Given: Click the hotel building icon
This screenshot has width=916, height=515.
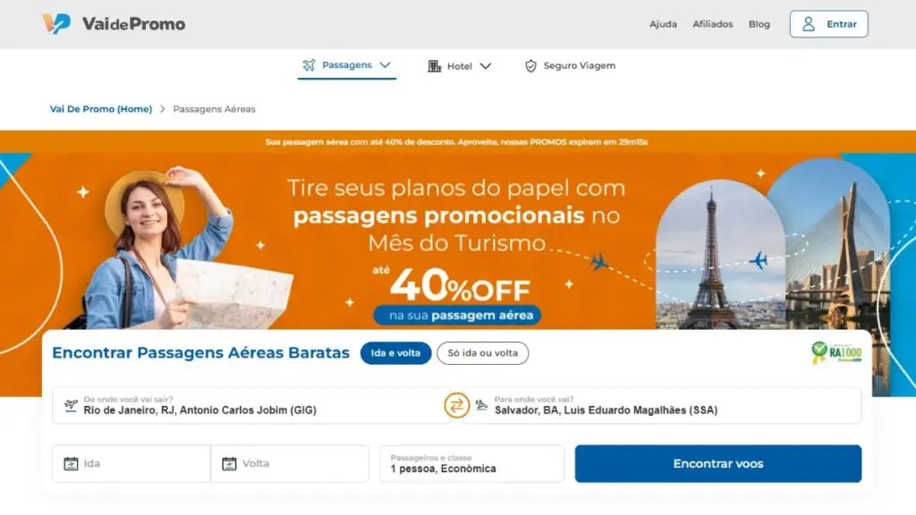Looking at the screenshot, I should [x=434, y=66].
